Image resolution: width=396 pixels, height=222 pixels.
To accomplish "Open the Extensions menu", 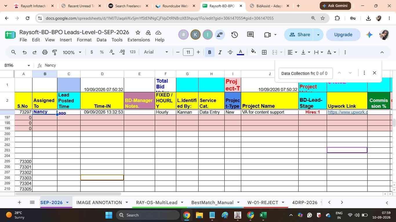I will tap(139, 40).
